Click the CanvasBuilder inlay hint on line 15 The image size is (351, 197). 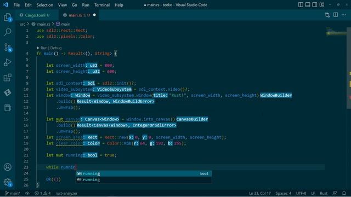click(192, 119)
